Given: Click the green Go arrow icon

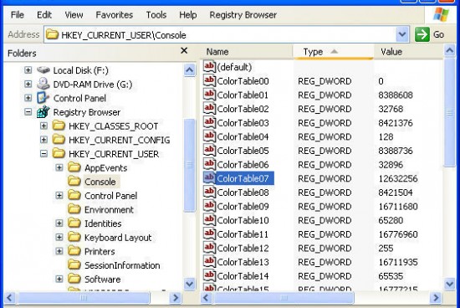Looking at the screenshot, I should [422, 34].
